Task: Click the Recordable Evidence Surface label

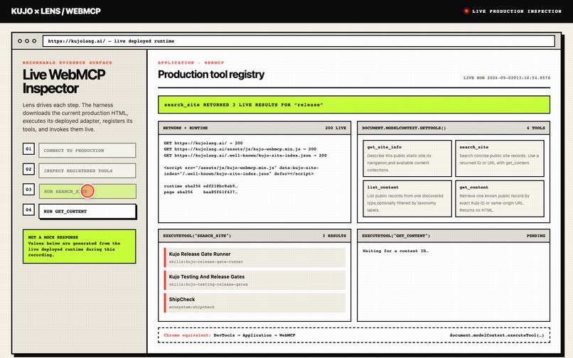Action: pos(68,63)
